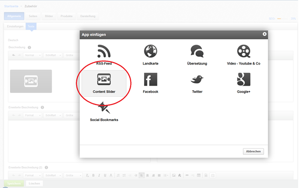Open the Seiten tab
300x188 pixels.
coord(33,16)
